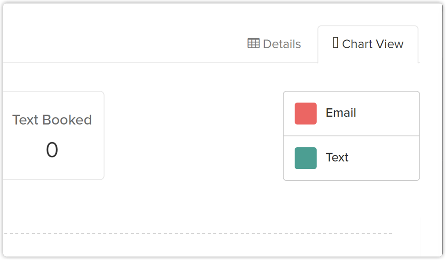Toggle the Text series via its label
The width and height of the screenshot is (446, 260).
[x=337, y=157]
